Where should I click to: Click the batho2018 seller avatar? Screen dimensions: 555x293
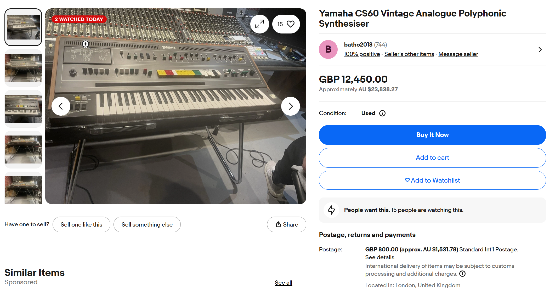click(328, 49)
